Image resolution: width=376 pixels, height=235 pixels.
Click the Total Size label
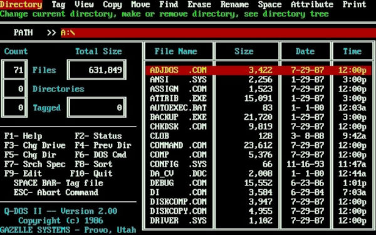point(98,51)
